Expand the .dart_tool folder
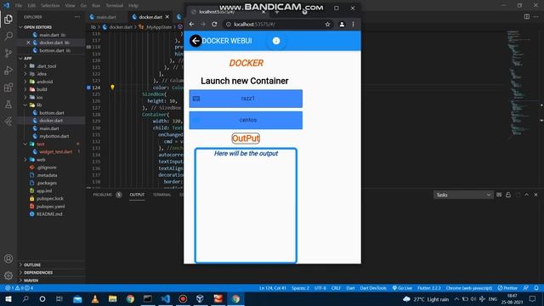 [47, 66]
